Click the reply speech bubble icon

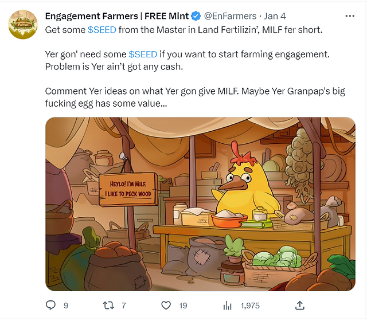tap(50, 305)
